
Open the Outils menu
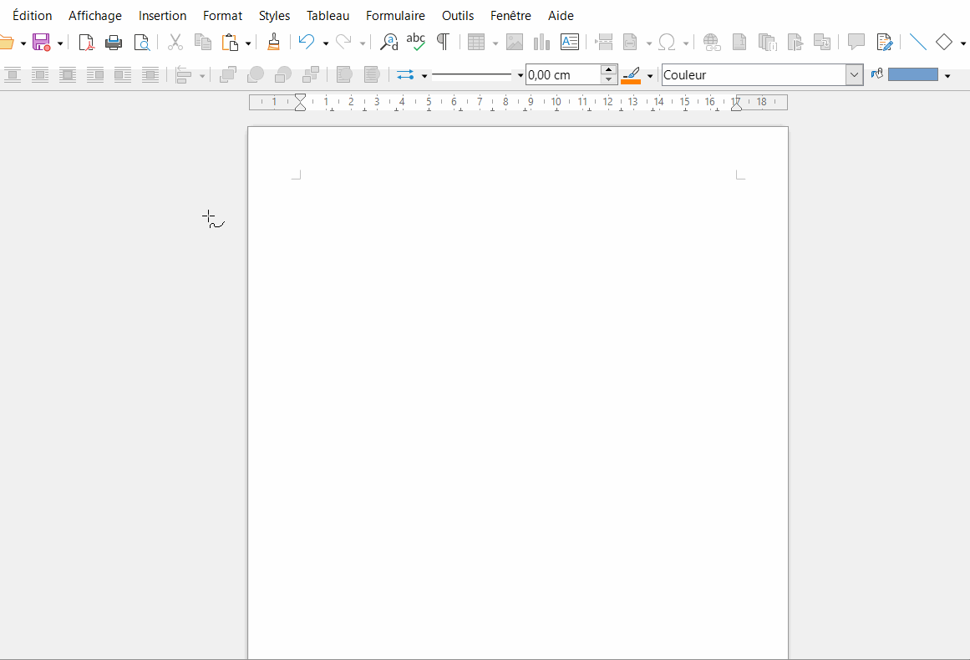(x=458, y=16)
